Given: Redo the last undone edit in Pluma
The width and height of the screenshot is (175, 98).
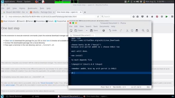Looking at the screenshot, I should pyautogui.click(x=121, y=30).
